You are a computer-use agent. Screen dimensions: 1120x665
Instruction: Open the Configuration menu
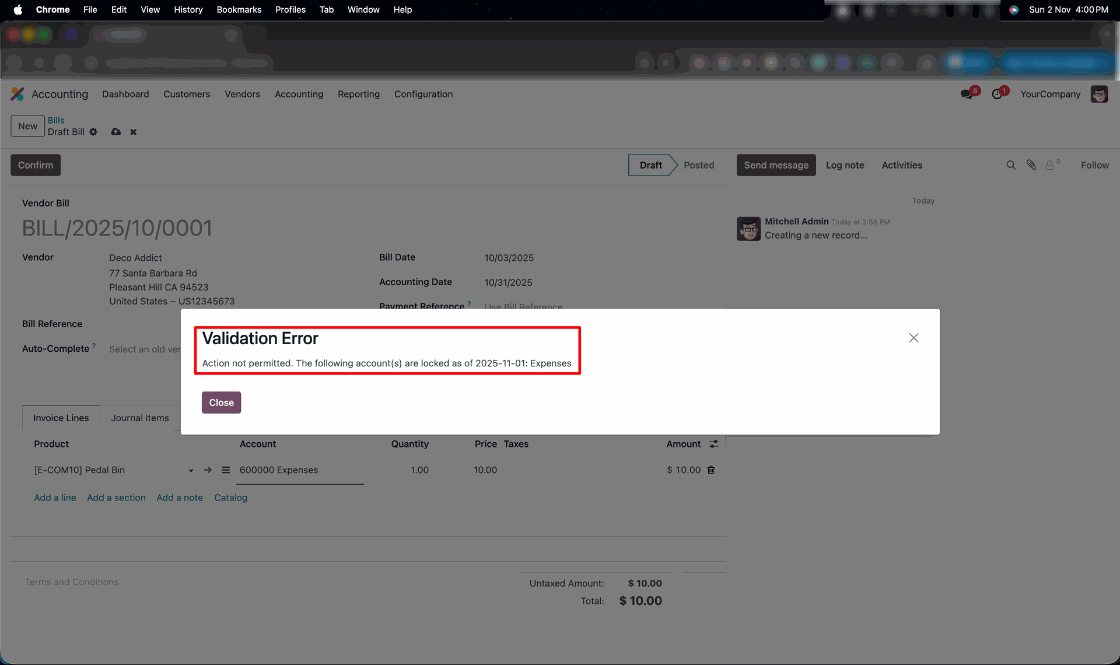[423, 94]
